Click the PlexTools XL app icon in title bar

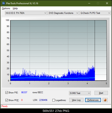(4, 3)
